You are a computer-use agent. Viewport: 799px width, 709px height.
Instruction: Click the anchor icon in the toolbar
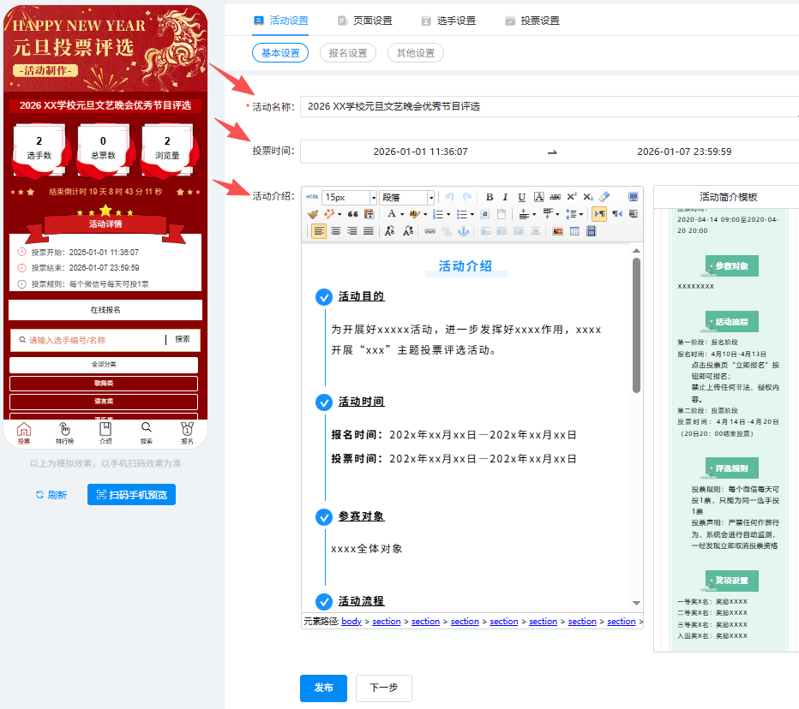click(463, 231)
